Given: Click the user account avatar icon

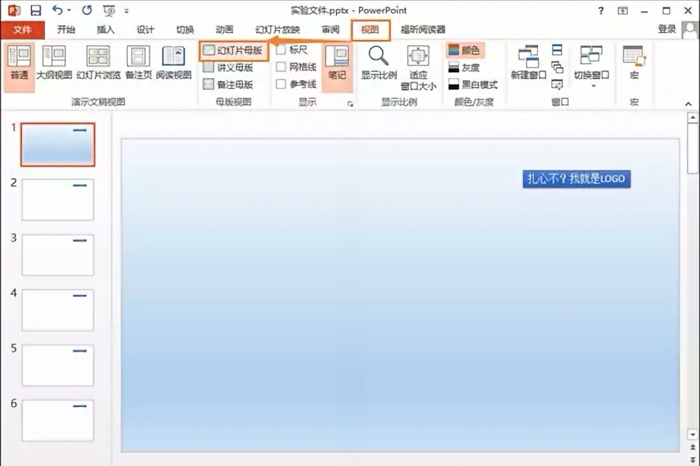Looking at the screenshot, I should (x=690, y=29).
